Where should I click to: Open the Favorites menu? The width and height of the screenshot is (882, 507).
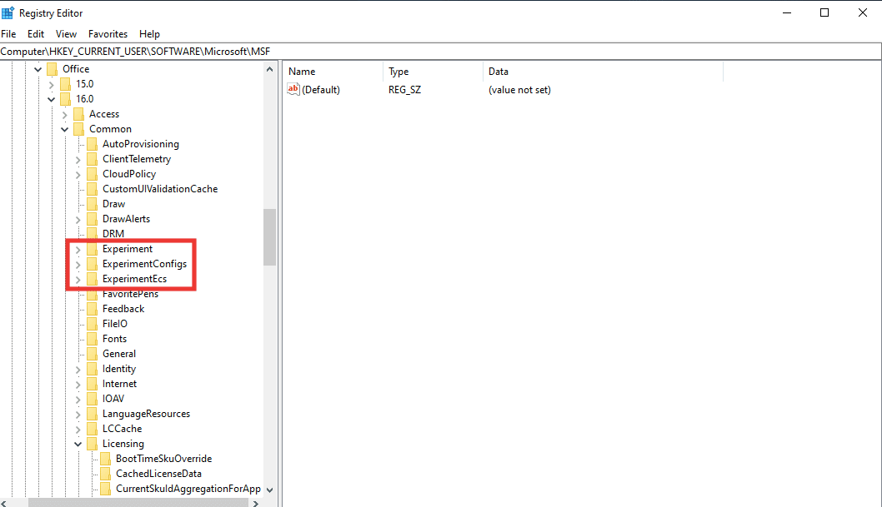(x=108, y=33)
